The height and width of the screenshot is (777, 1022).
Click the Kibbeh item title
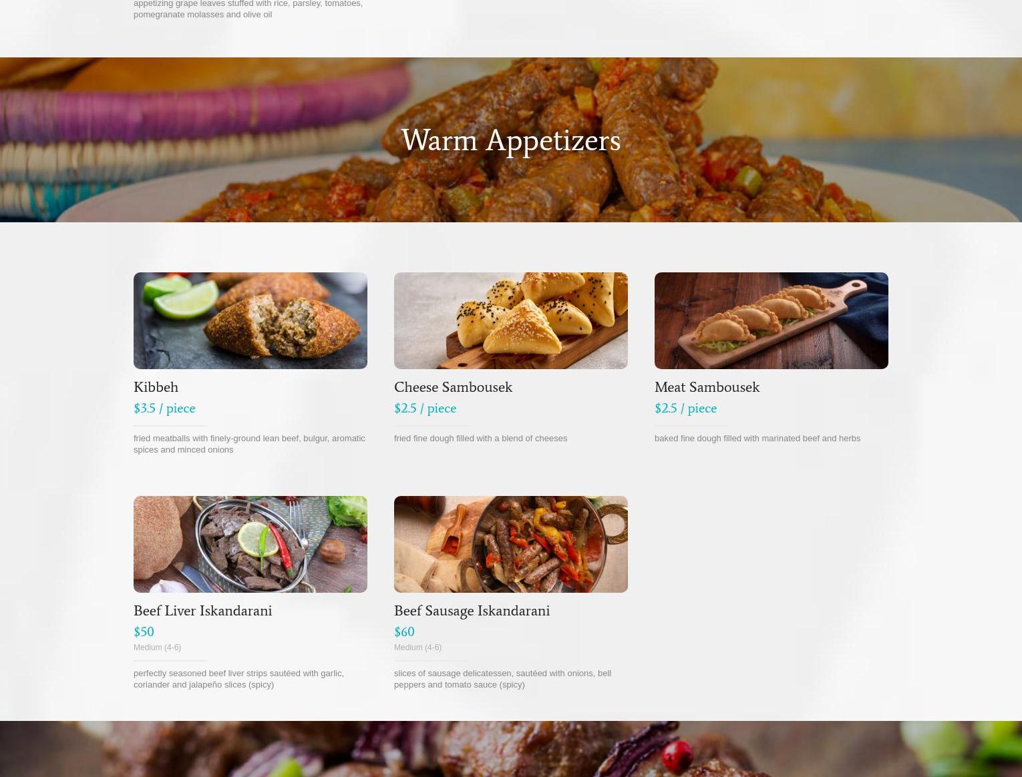156,387
